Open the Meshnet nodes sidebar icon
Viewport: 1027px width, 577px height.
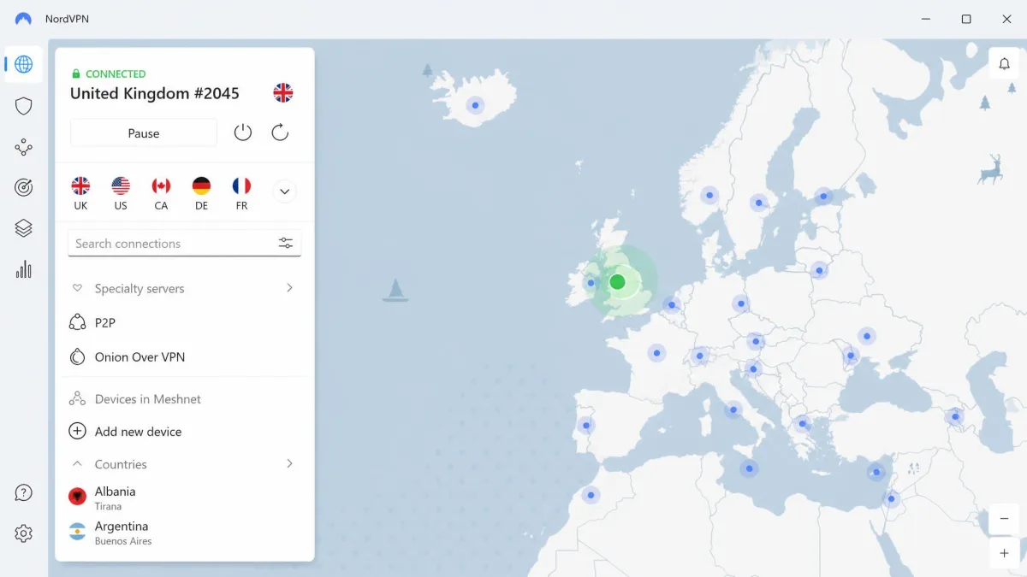click(x=24, y=147)
